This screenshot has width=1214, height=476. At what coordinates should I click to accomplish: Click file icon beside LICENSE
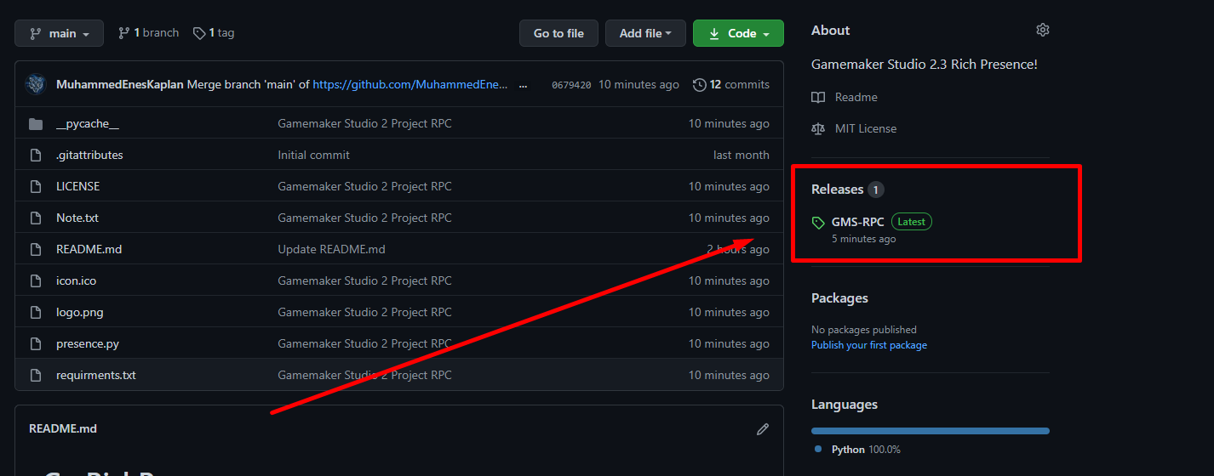coord(36,187)
